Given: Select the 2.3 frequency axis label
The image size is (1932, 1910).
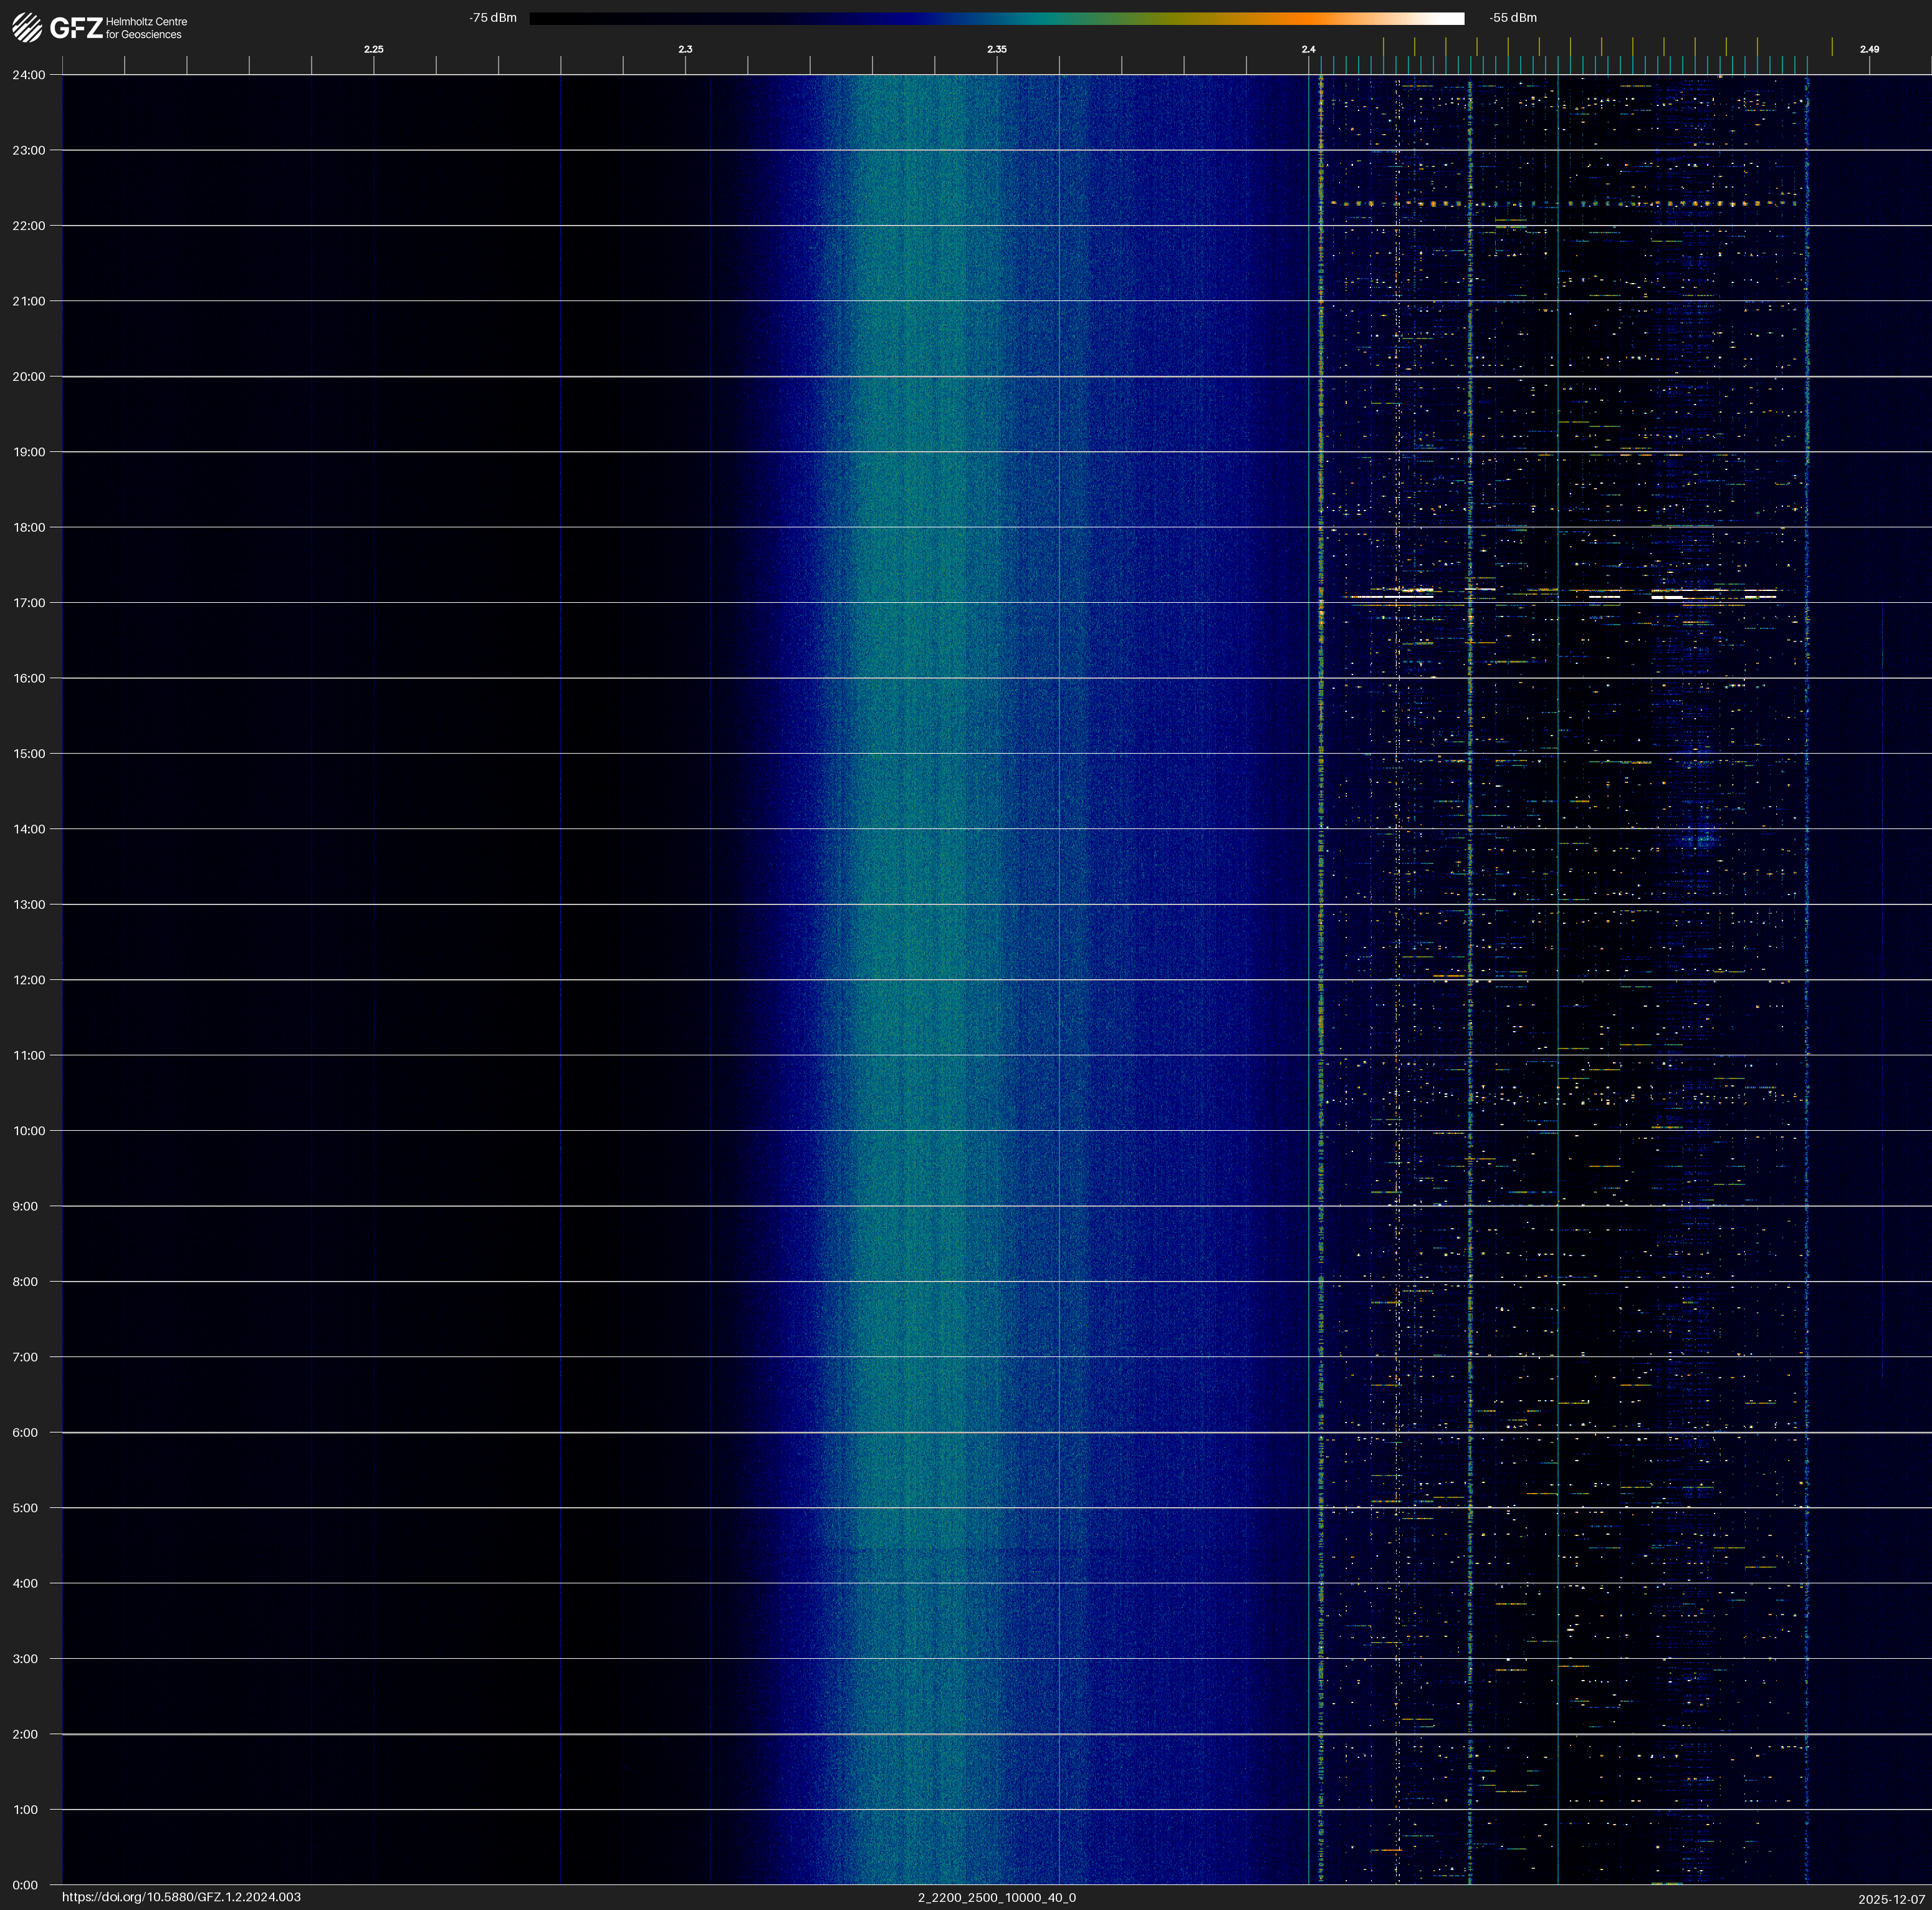Looking at the screenshot, I should click(685, 49).
